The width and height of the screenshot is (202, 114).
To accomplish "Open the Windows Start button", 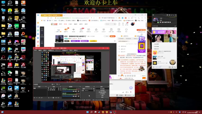I will pyautogui.click(x=87, y=112).
